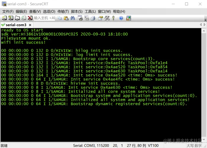Click 'wifi init success!' line

23,42
